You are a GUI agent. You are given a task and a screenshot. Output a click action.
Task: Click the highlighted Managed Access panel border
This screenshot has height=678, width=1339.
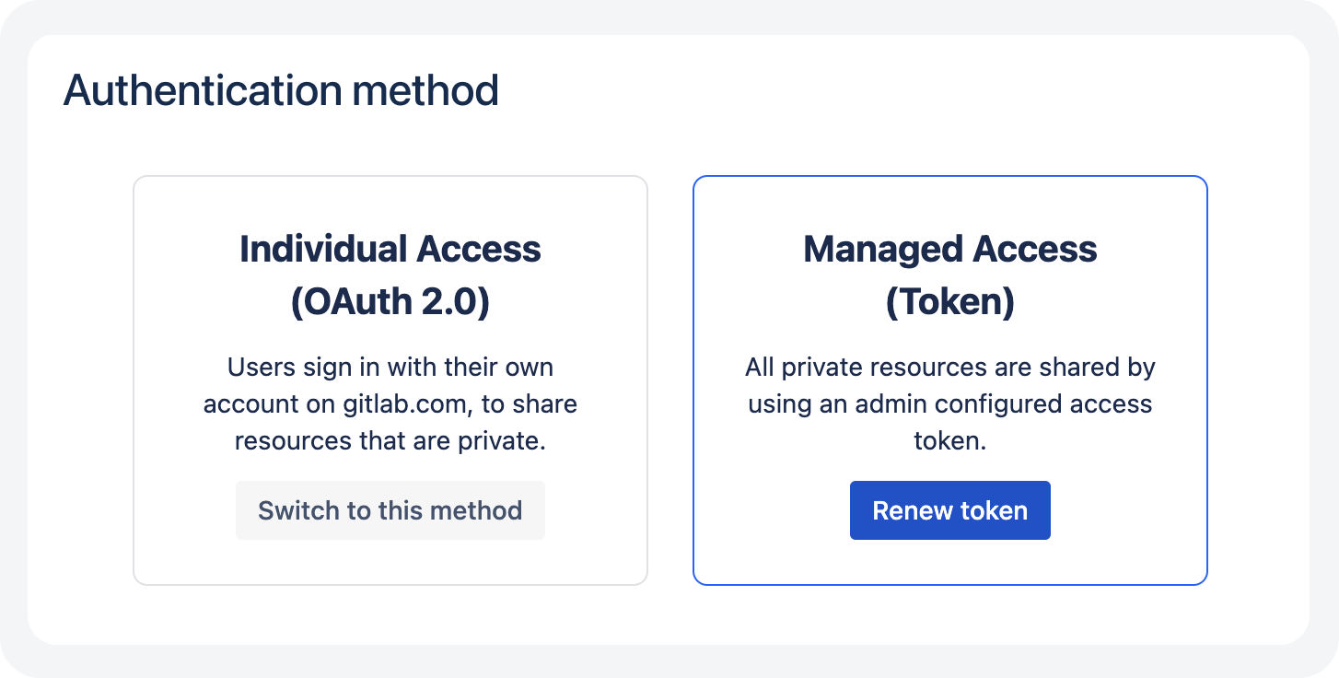point(949,177)
